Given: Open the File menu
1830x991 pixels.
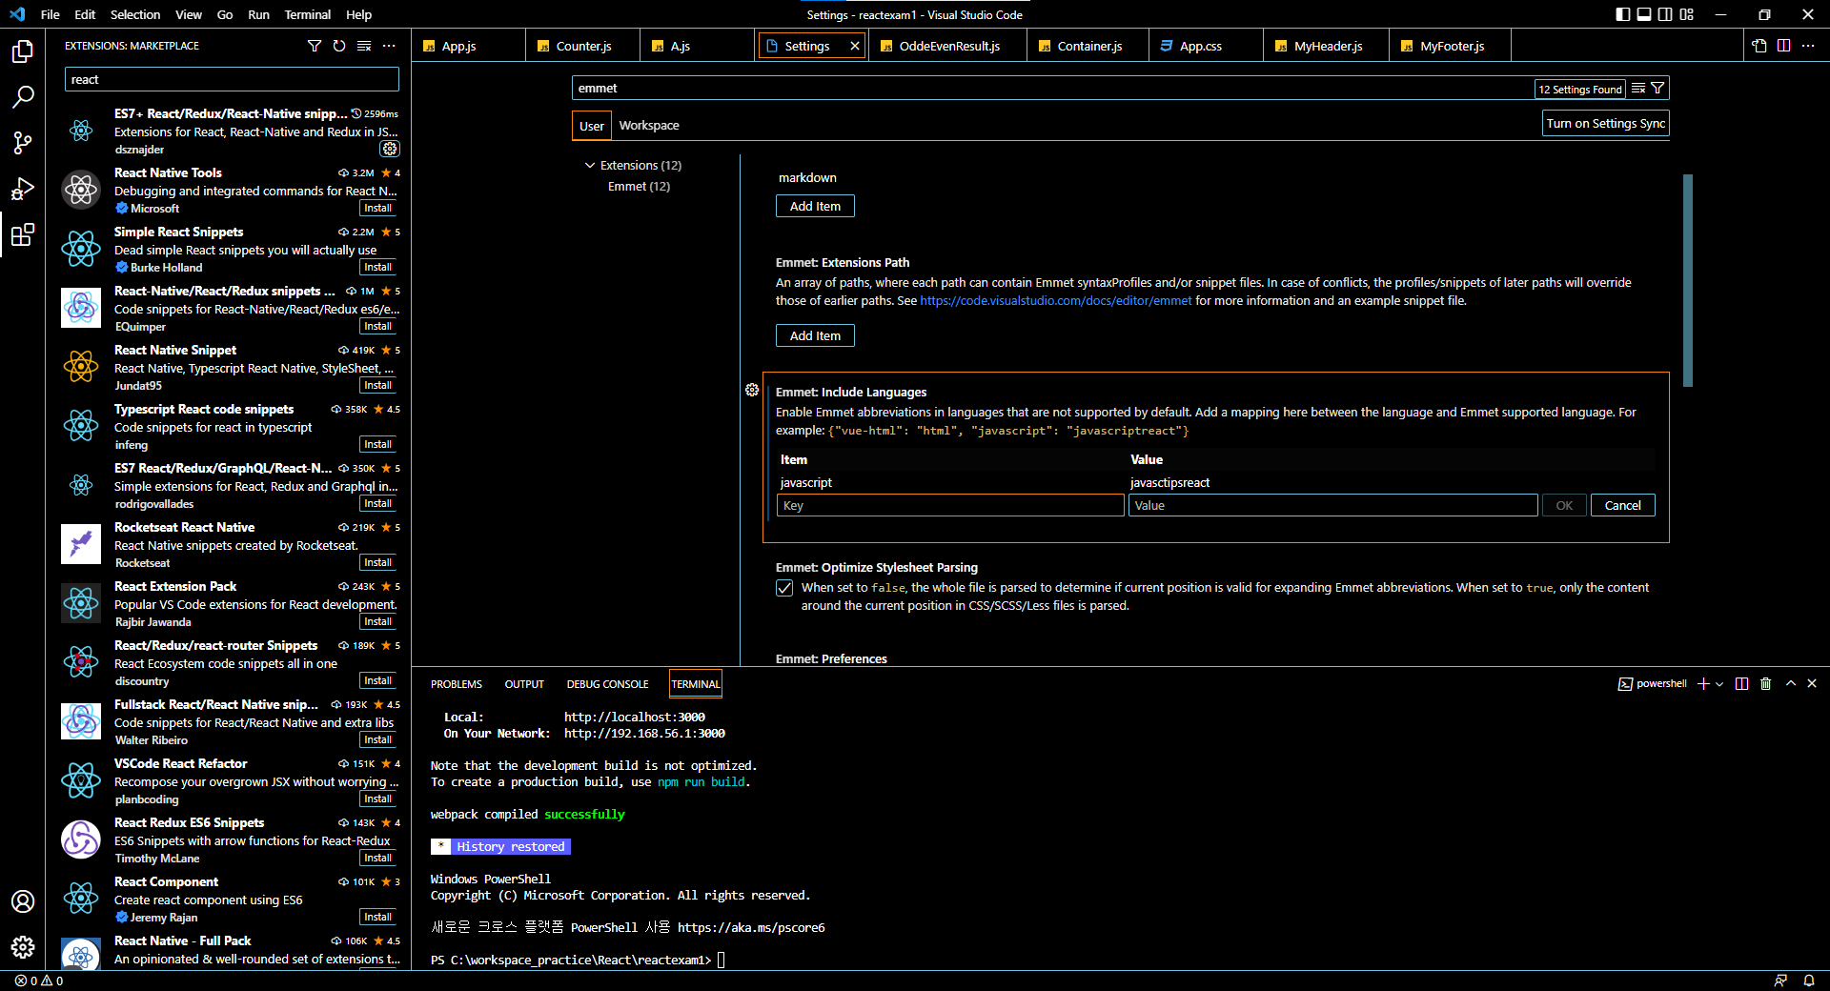Looking at the screenshot, I should coord(51,14).
